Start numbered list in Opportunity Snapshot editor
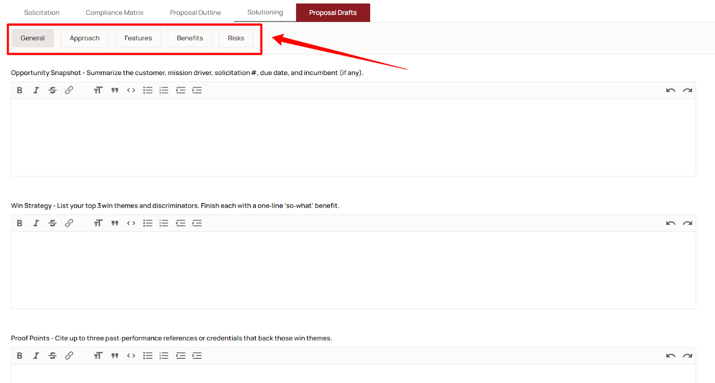Image resolution: width=715 pixels, height=383 pixels. [x=164, y=90]
